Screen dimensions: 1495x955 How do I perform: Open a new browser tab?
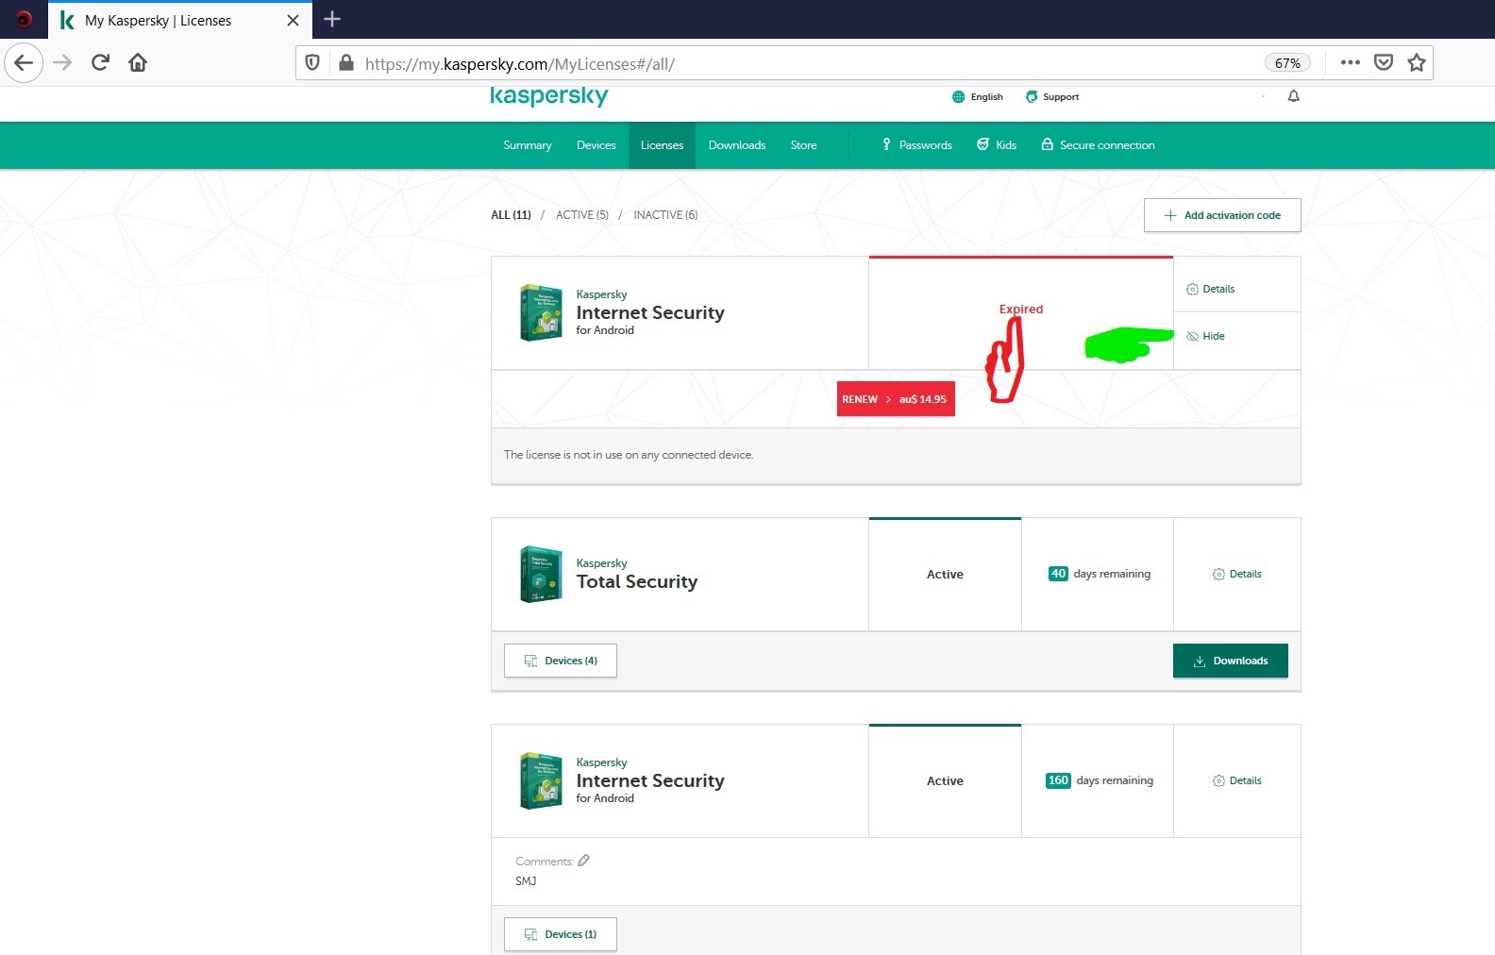coord(332,19)
